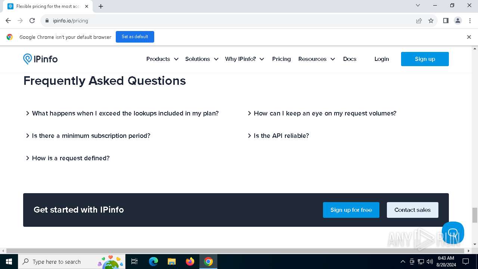This screenshot has height=269, width=478.
Task: Open Task View on the taskbar
Action: tap(134, 262)
